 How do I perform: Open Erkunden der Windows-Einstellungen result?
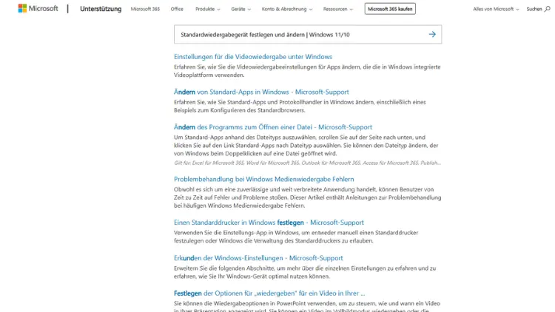(258, 258)
